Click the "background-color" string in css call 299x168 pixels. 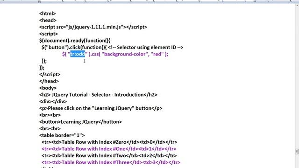coord(125,54)
